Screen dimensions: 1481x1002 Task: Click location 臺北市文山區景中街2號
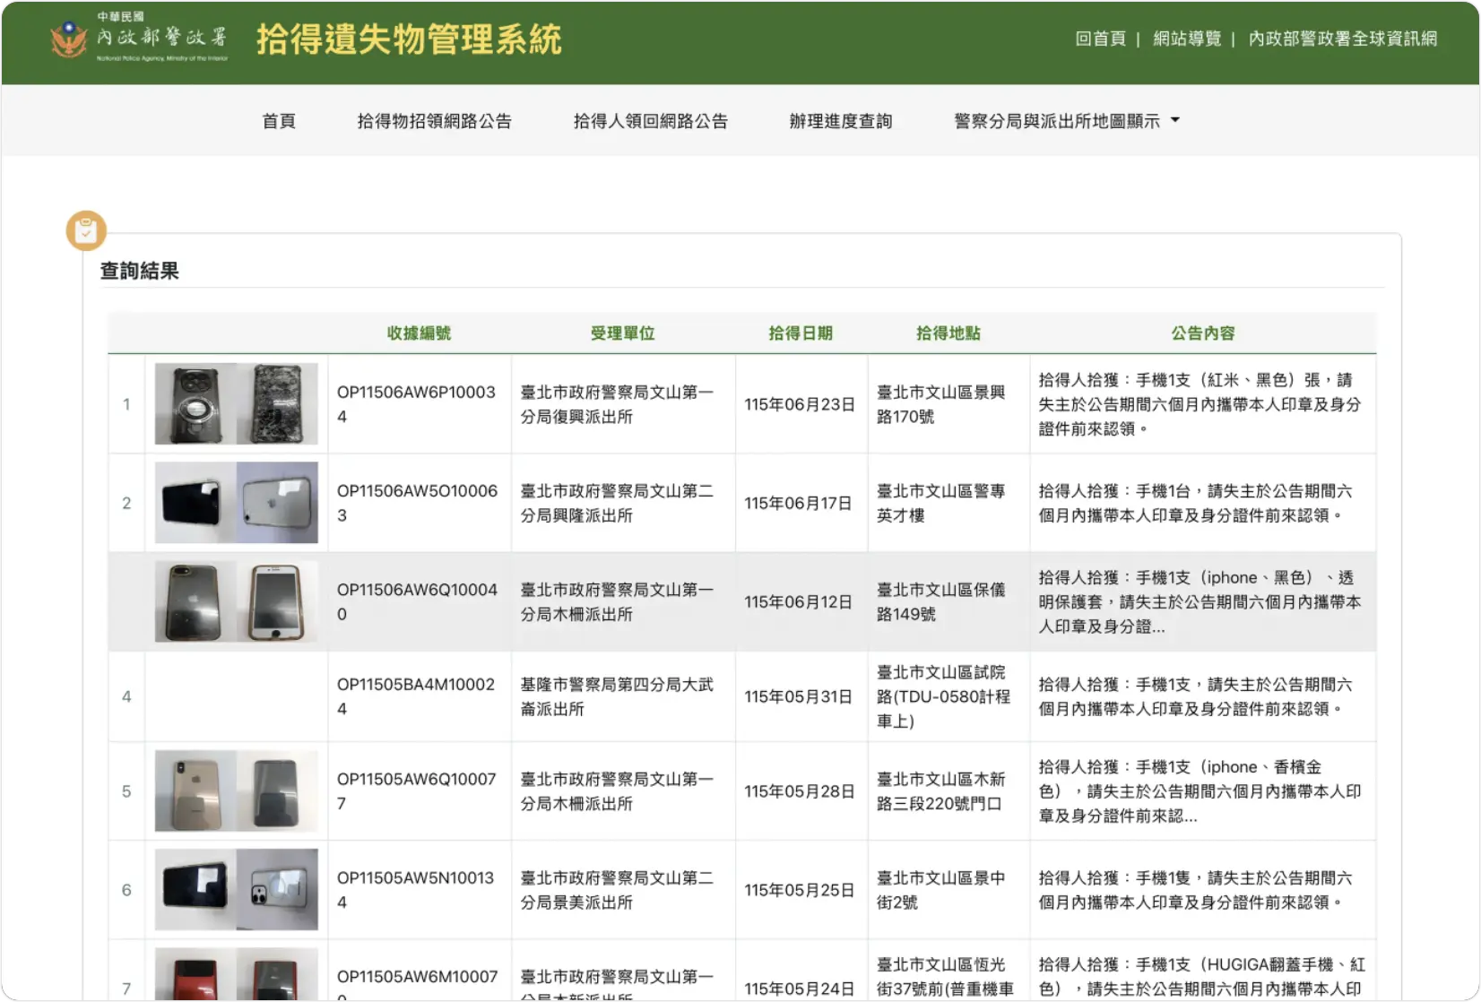[941, 890]
